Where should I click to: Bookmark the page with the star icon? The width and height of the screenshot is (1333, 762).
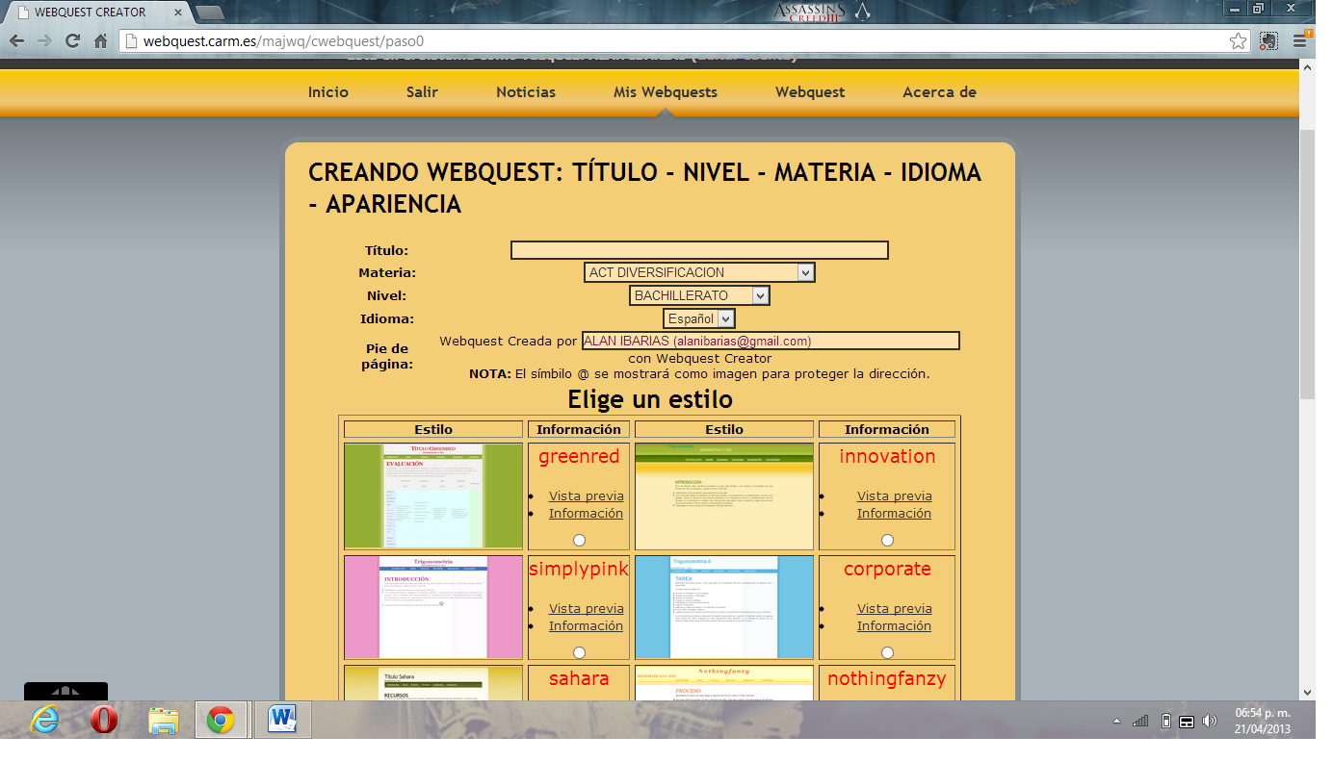click(x=1239, y=41)
